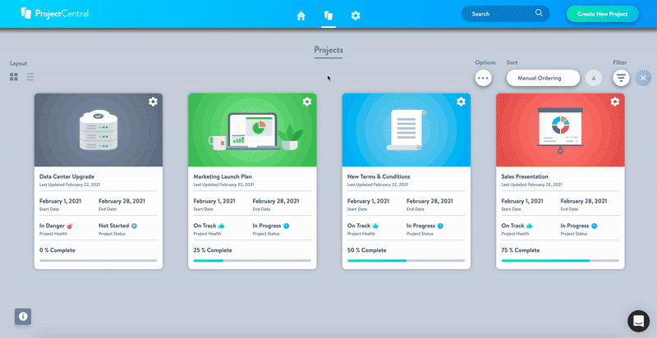Click the Data Center Upgrade progress bar
Screen dimensions: 657x338
[x=98, y=261]
